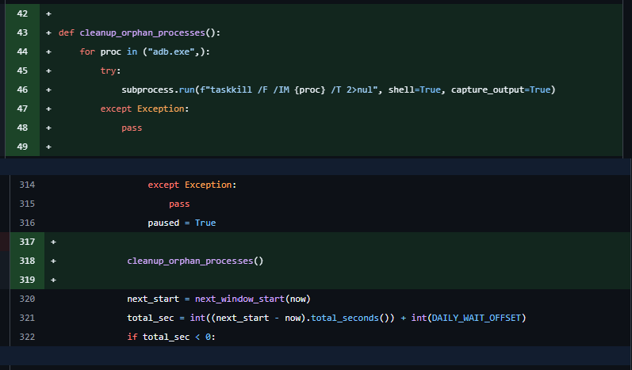Click line number 49 in the diff
Screen dimensions: 632x370
(x=22, y=147)
